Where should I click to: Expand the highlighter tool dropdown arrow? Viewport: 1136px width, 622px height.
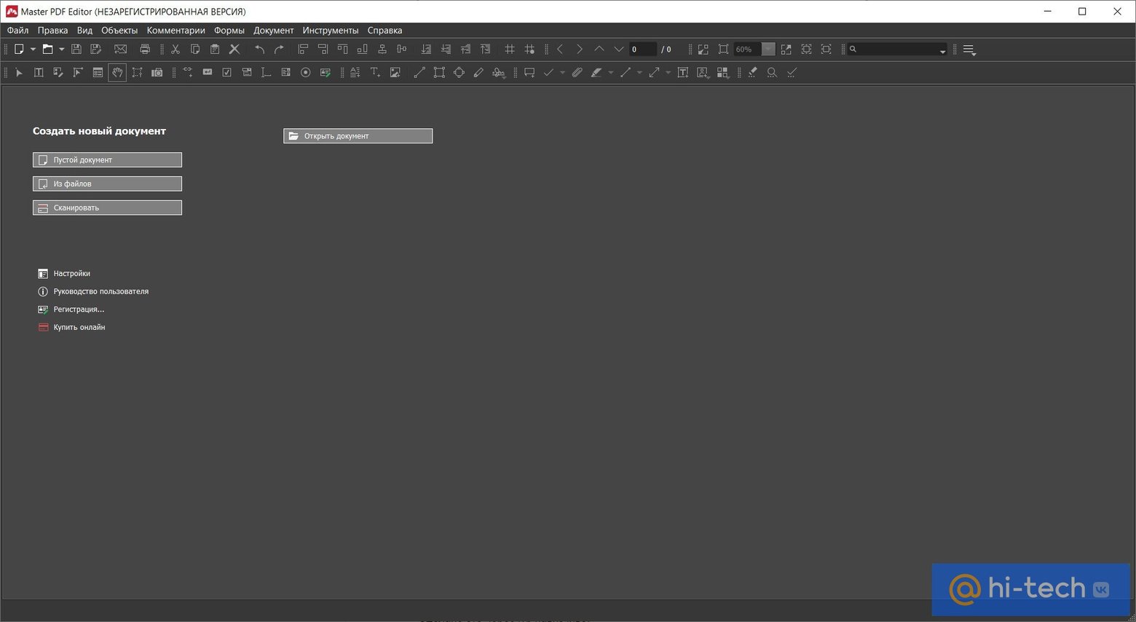[610, 73]
